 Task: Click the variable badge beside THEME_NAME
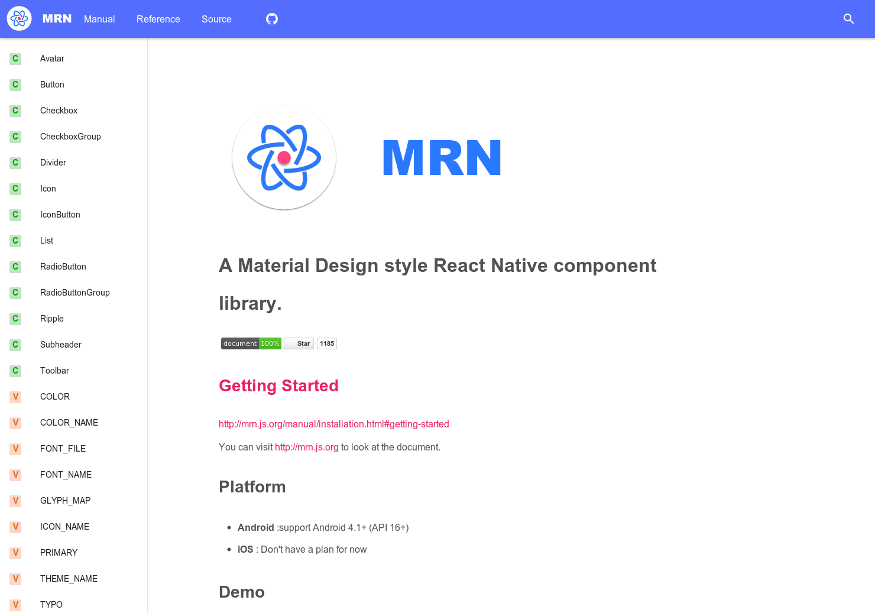15,579
